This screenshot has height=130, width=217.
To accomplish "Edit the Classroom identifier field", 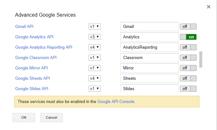I will click(149, 57).
